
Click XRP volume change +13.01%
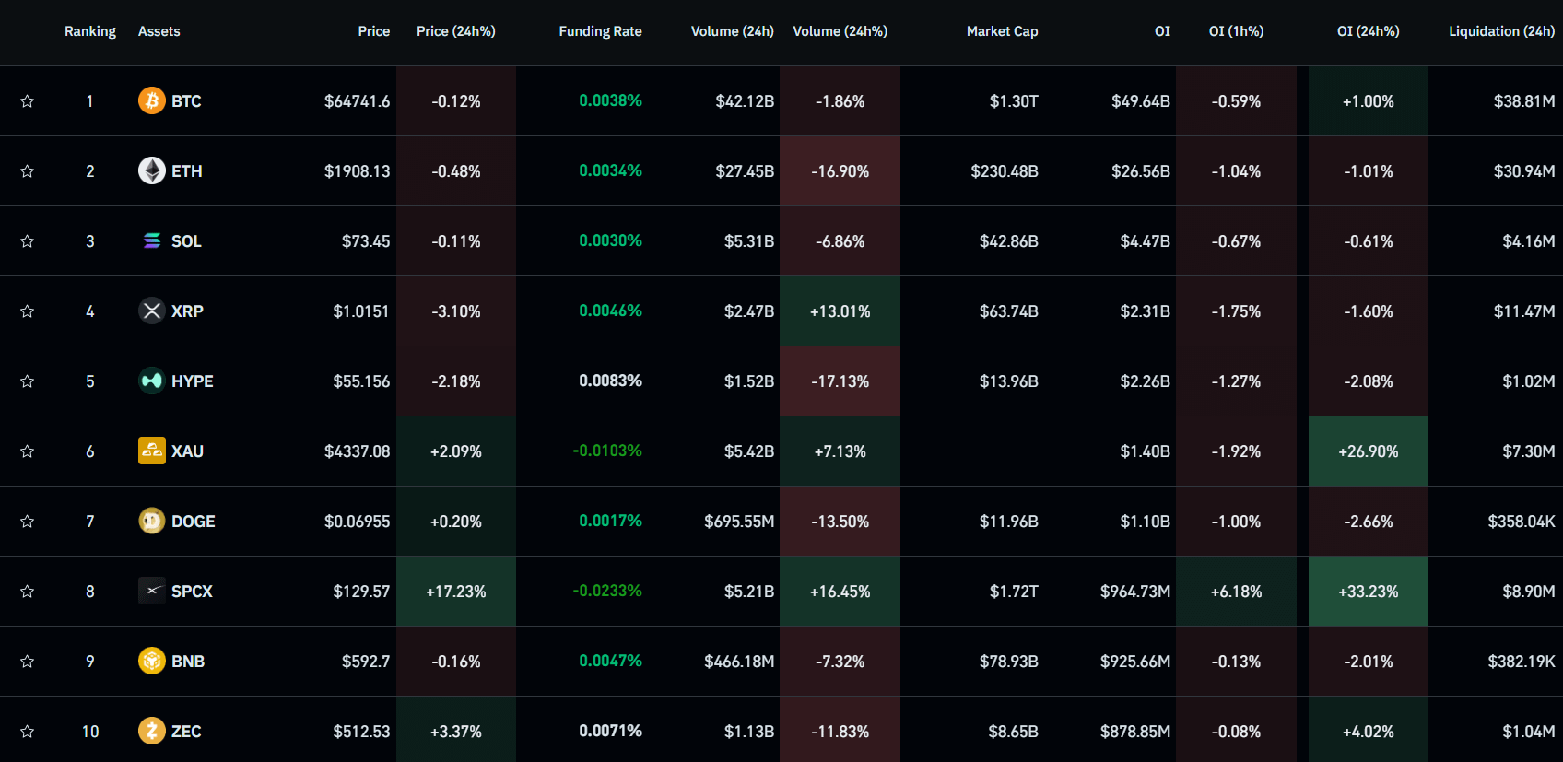pyautogui.click(x=840, y=311)
